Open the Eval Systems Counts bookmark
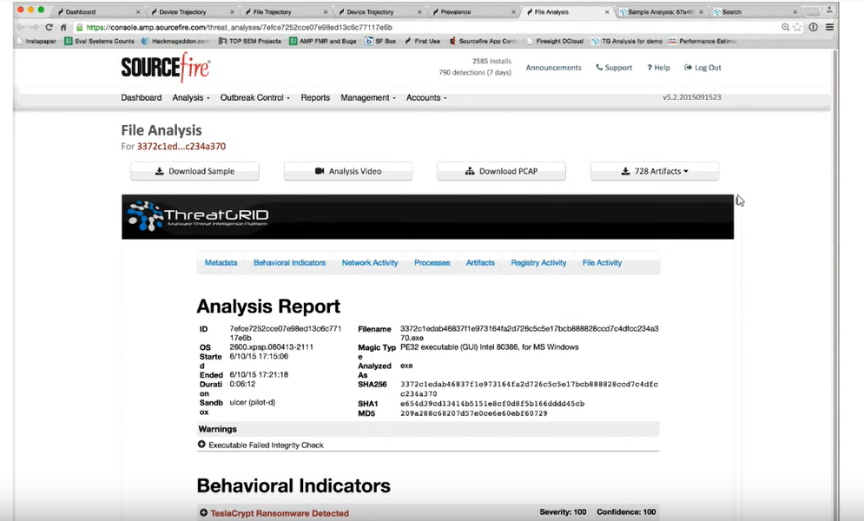The height and width of the screenshot is (521, 864). 99,42
